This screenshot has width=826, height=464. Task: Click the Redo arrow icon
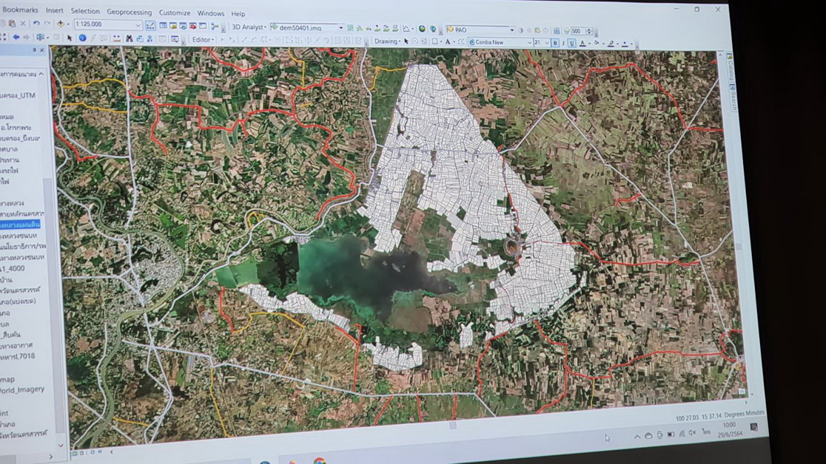coord(47,24)
